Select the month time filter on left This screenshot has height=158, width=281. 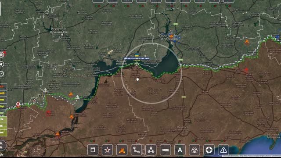(x=3, y=93)
